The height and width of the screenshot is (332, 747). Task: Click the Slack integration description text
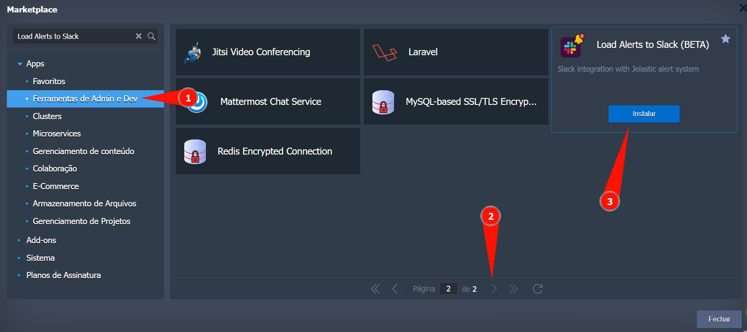point(628,69)
